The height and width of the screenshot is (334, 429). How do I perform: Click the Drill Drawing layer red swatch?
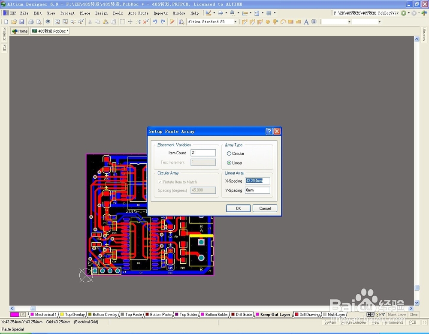point(296,315)
